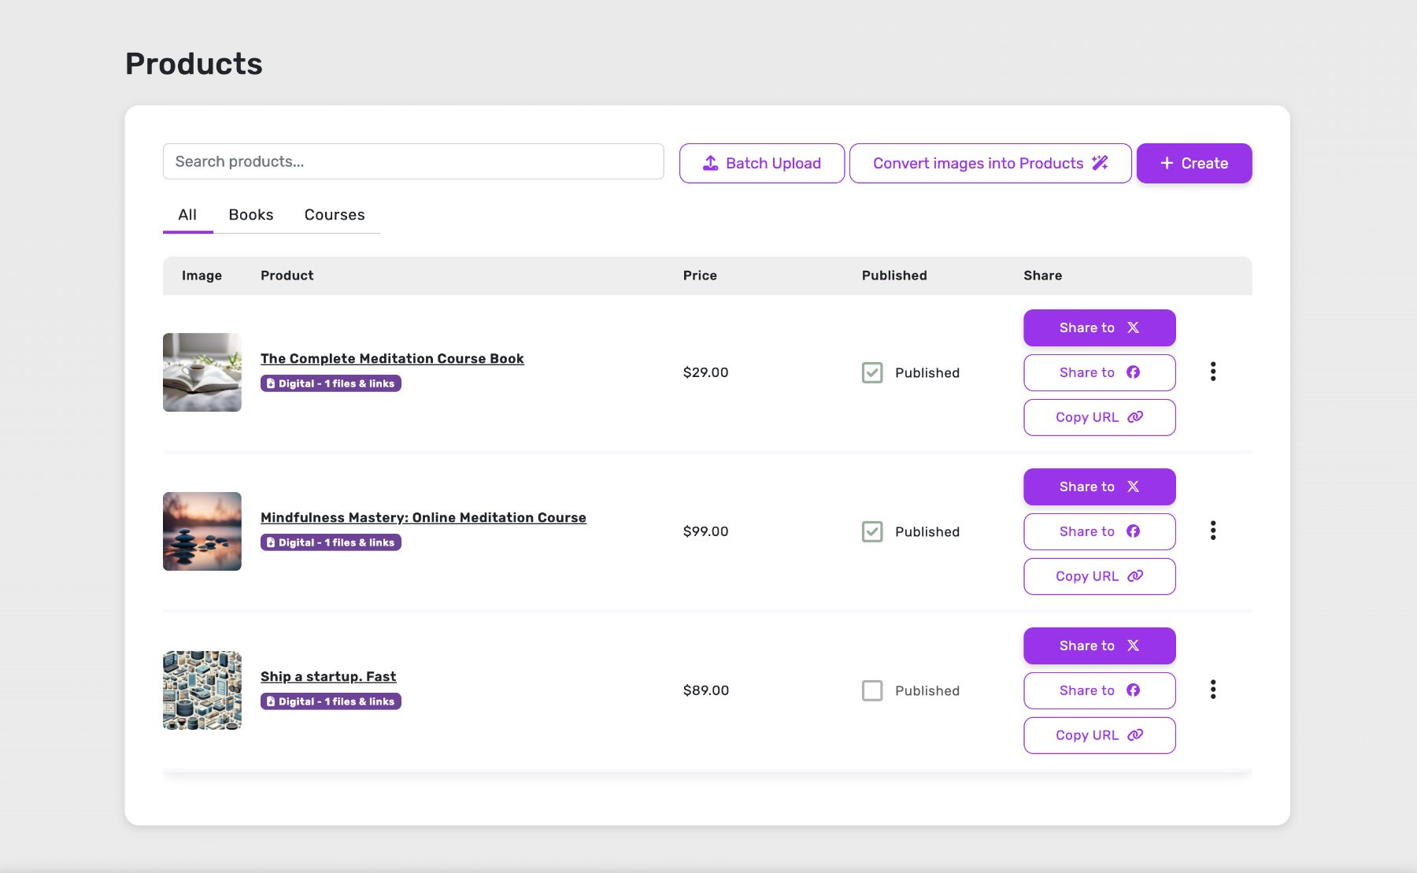Click the Search products field
The height and width of the screenshot is (873, 1417).
point(413,161)
